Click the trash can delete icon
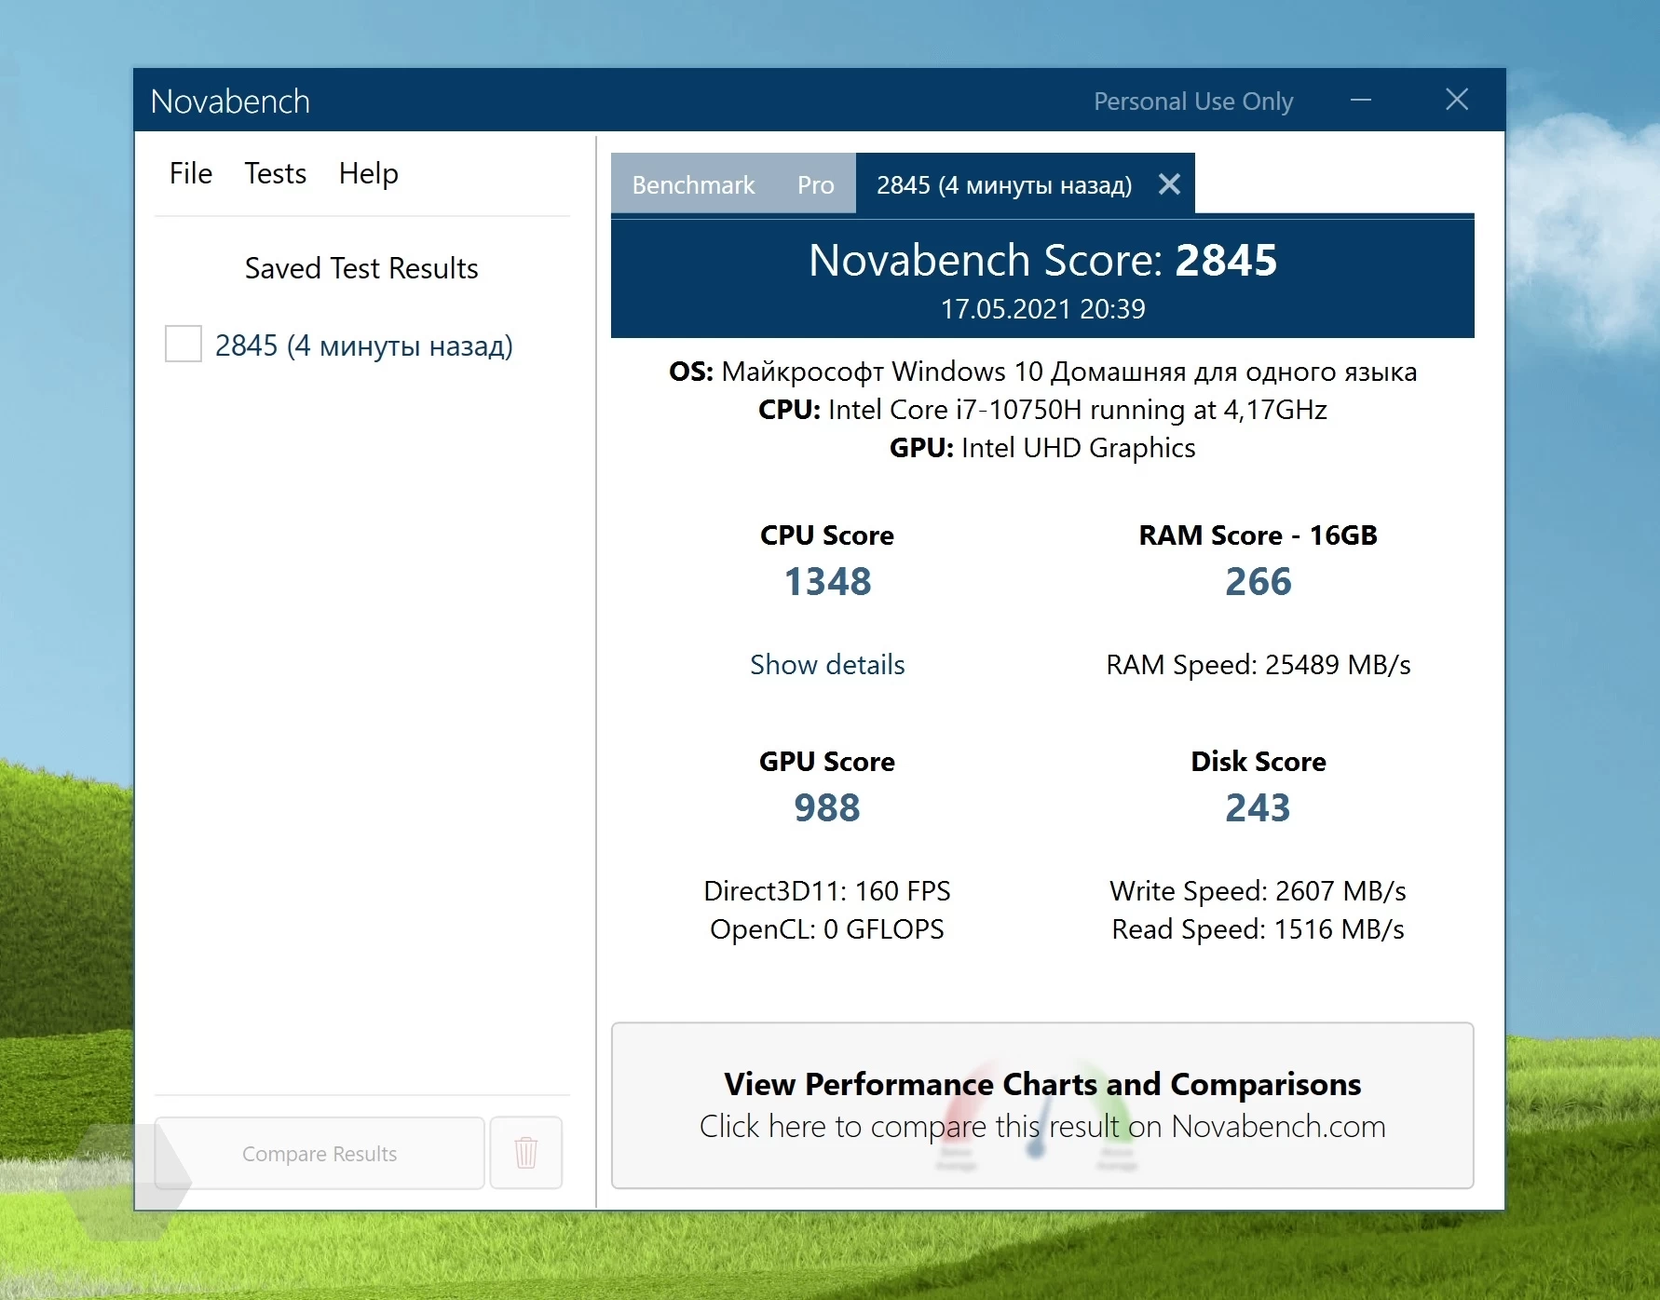The height and width of the screenshot is (1300, 1660). [525, 1153]
